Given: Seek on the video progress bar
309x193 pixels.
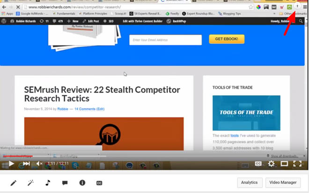Looking at the screenshot, I should pyautogui.click(x=154, y=158).
